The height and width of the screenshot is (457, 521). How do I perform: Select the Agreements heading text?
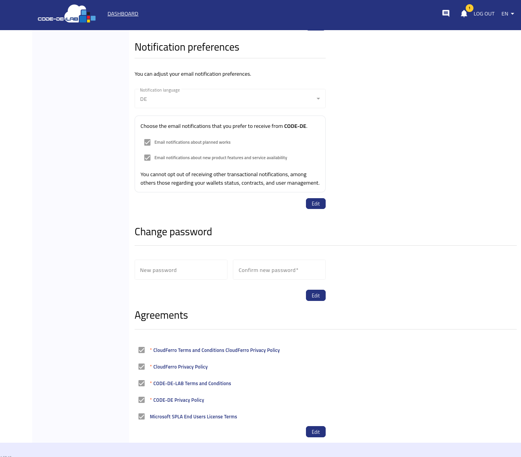click(x=161, y=315)
